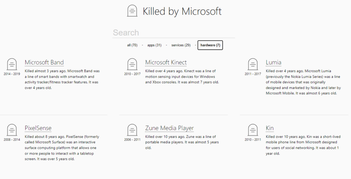Image resolution: width=351 pixels, height=179 pixels.
Task: Open the Zune Media Player link
Action: pyautogui.click(x=169, y=128)
